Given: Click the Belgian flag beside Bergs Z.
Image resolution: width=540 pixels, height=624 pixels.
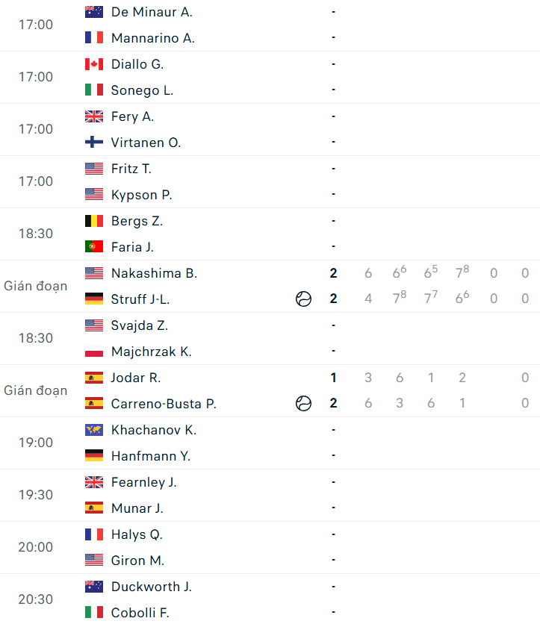Looking at the screenshot, I should pyautogui.click(x=94, y=221).
